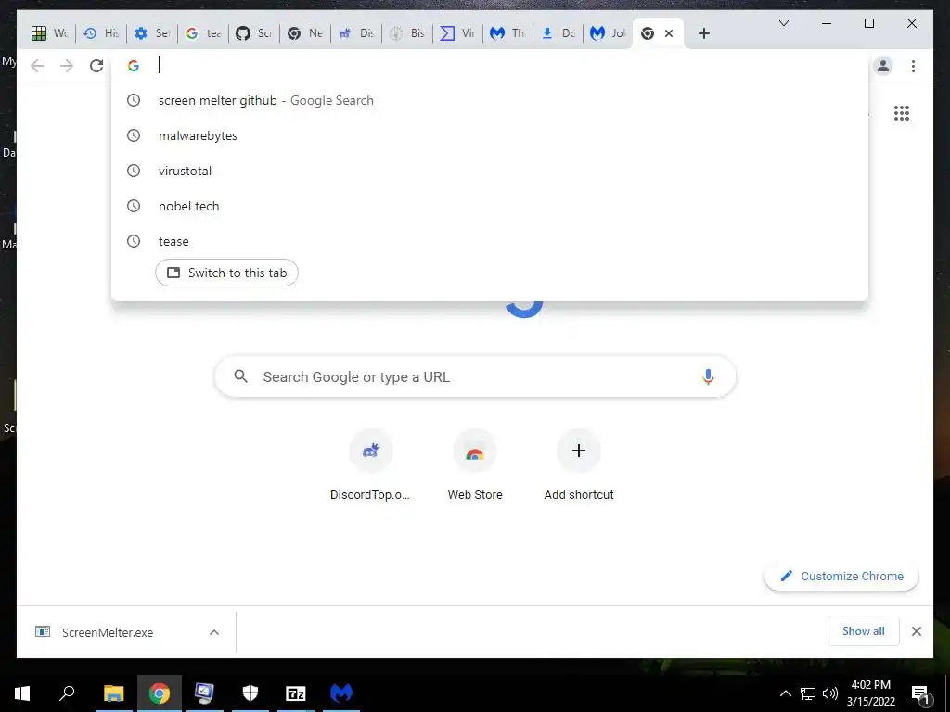Open the tab search dropdown arrow
Screen dimensions: 950x712
(783, 23)
